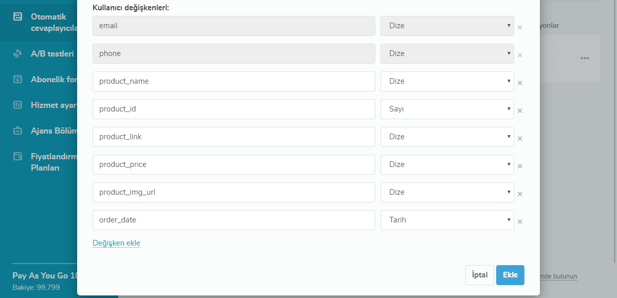Click the Ekle button
This screenshot has height=298, width=617.
[x=510, y=275]
